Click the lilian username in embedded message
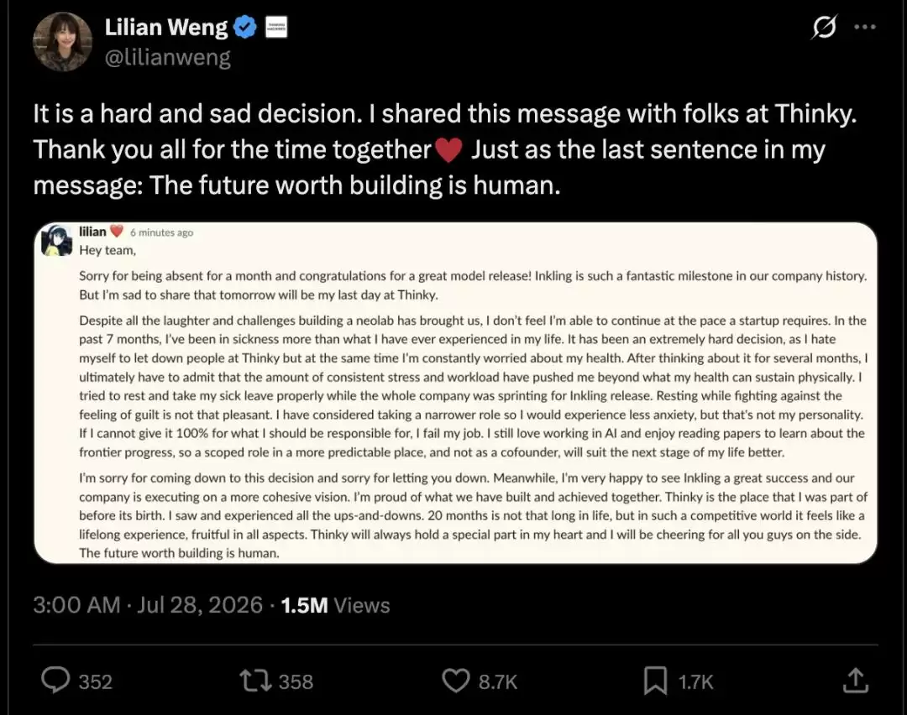This screenshot has height=715, width=907. pyautogui.click(x=92, y=232)
